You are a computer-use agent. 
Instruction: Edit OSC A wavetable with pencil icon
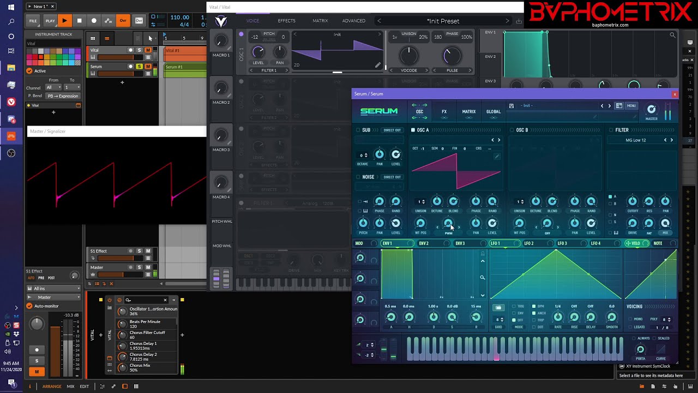tap(497, 157)
